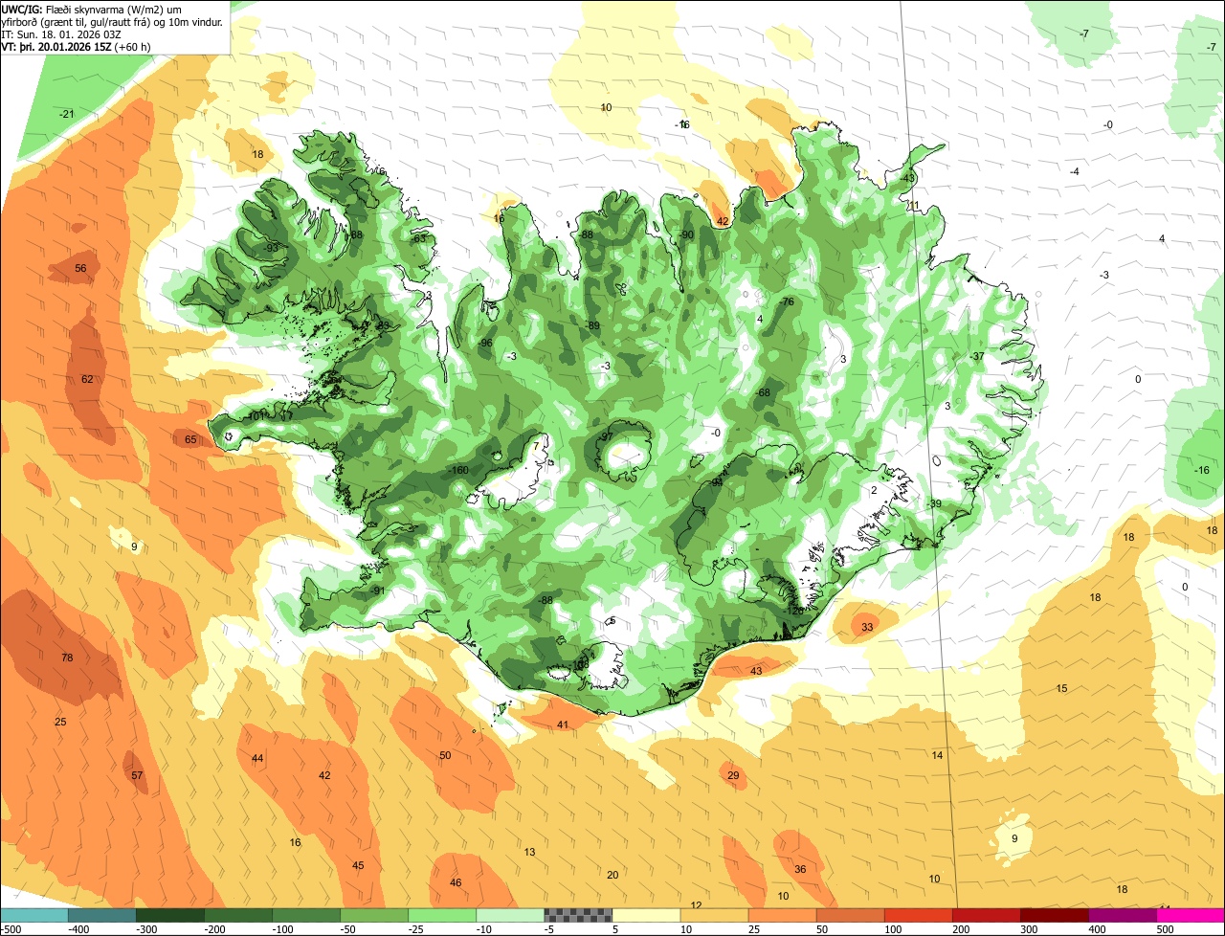Viewport: 1225px width, 936px height.
Task: Click the "IT: Sun. 18. 01. 2026 03Z" line
Action: [x=63, y=33]
